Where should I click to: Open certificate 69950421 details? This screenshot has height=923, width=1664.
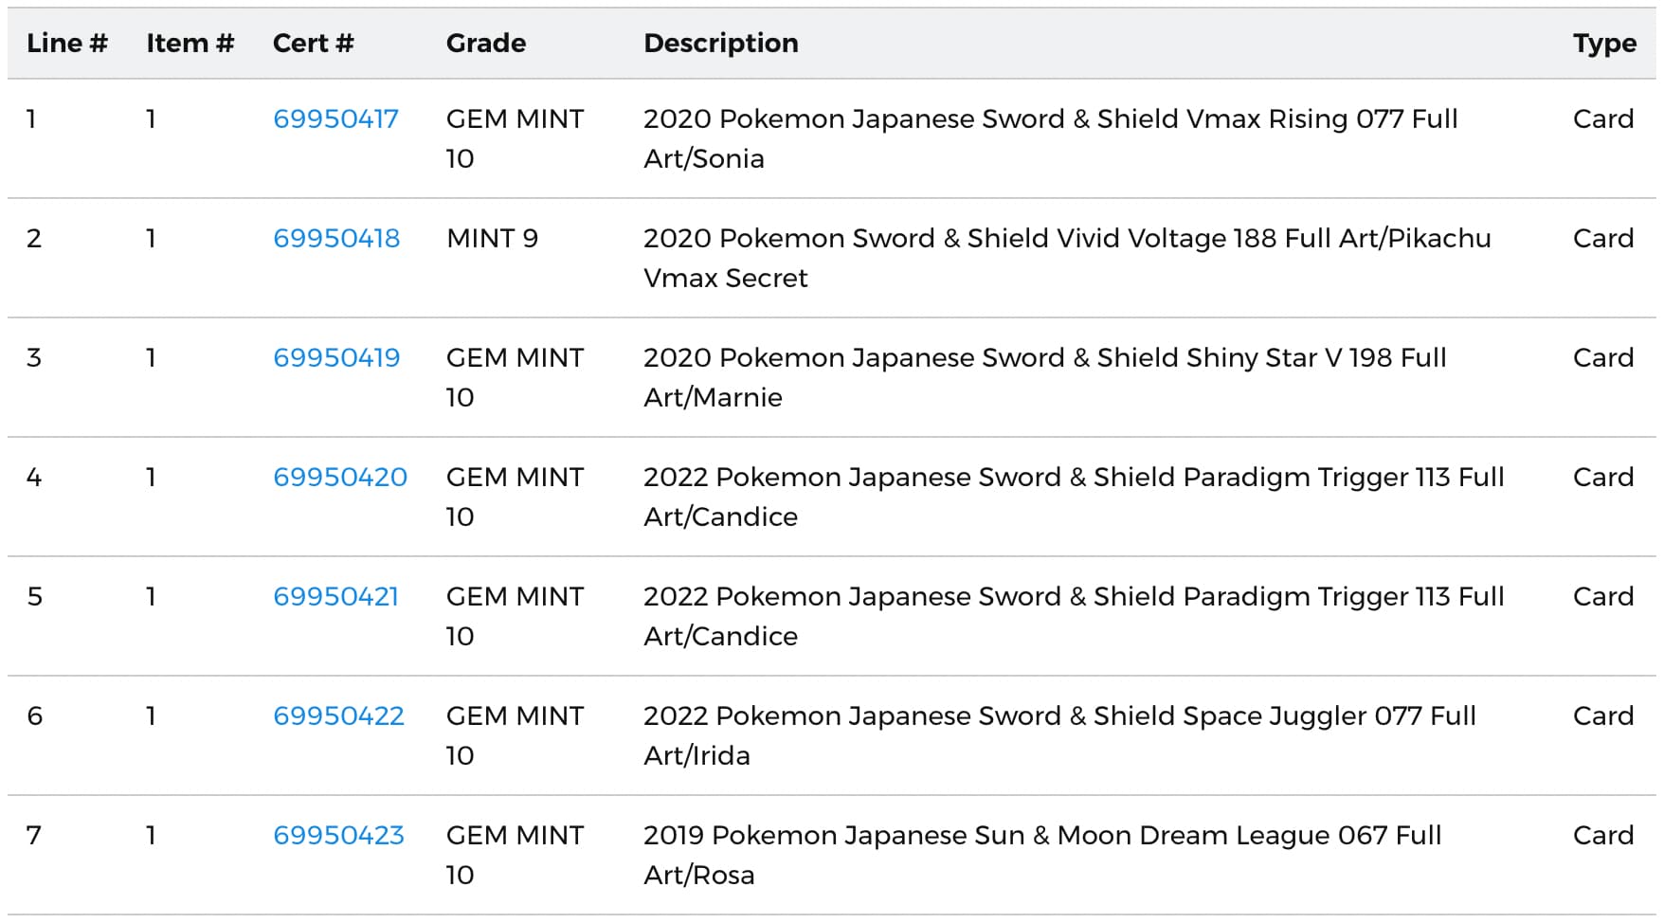point(335,597)
